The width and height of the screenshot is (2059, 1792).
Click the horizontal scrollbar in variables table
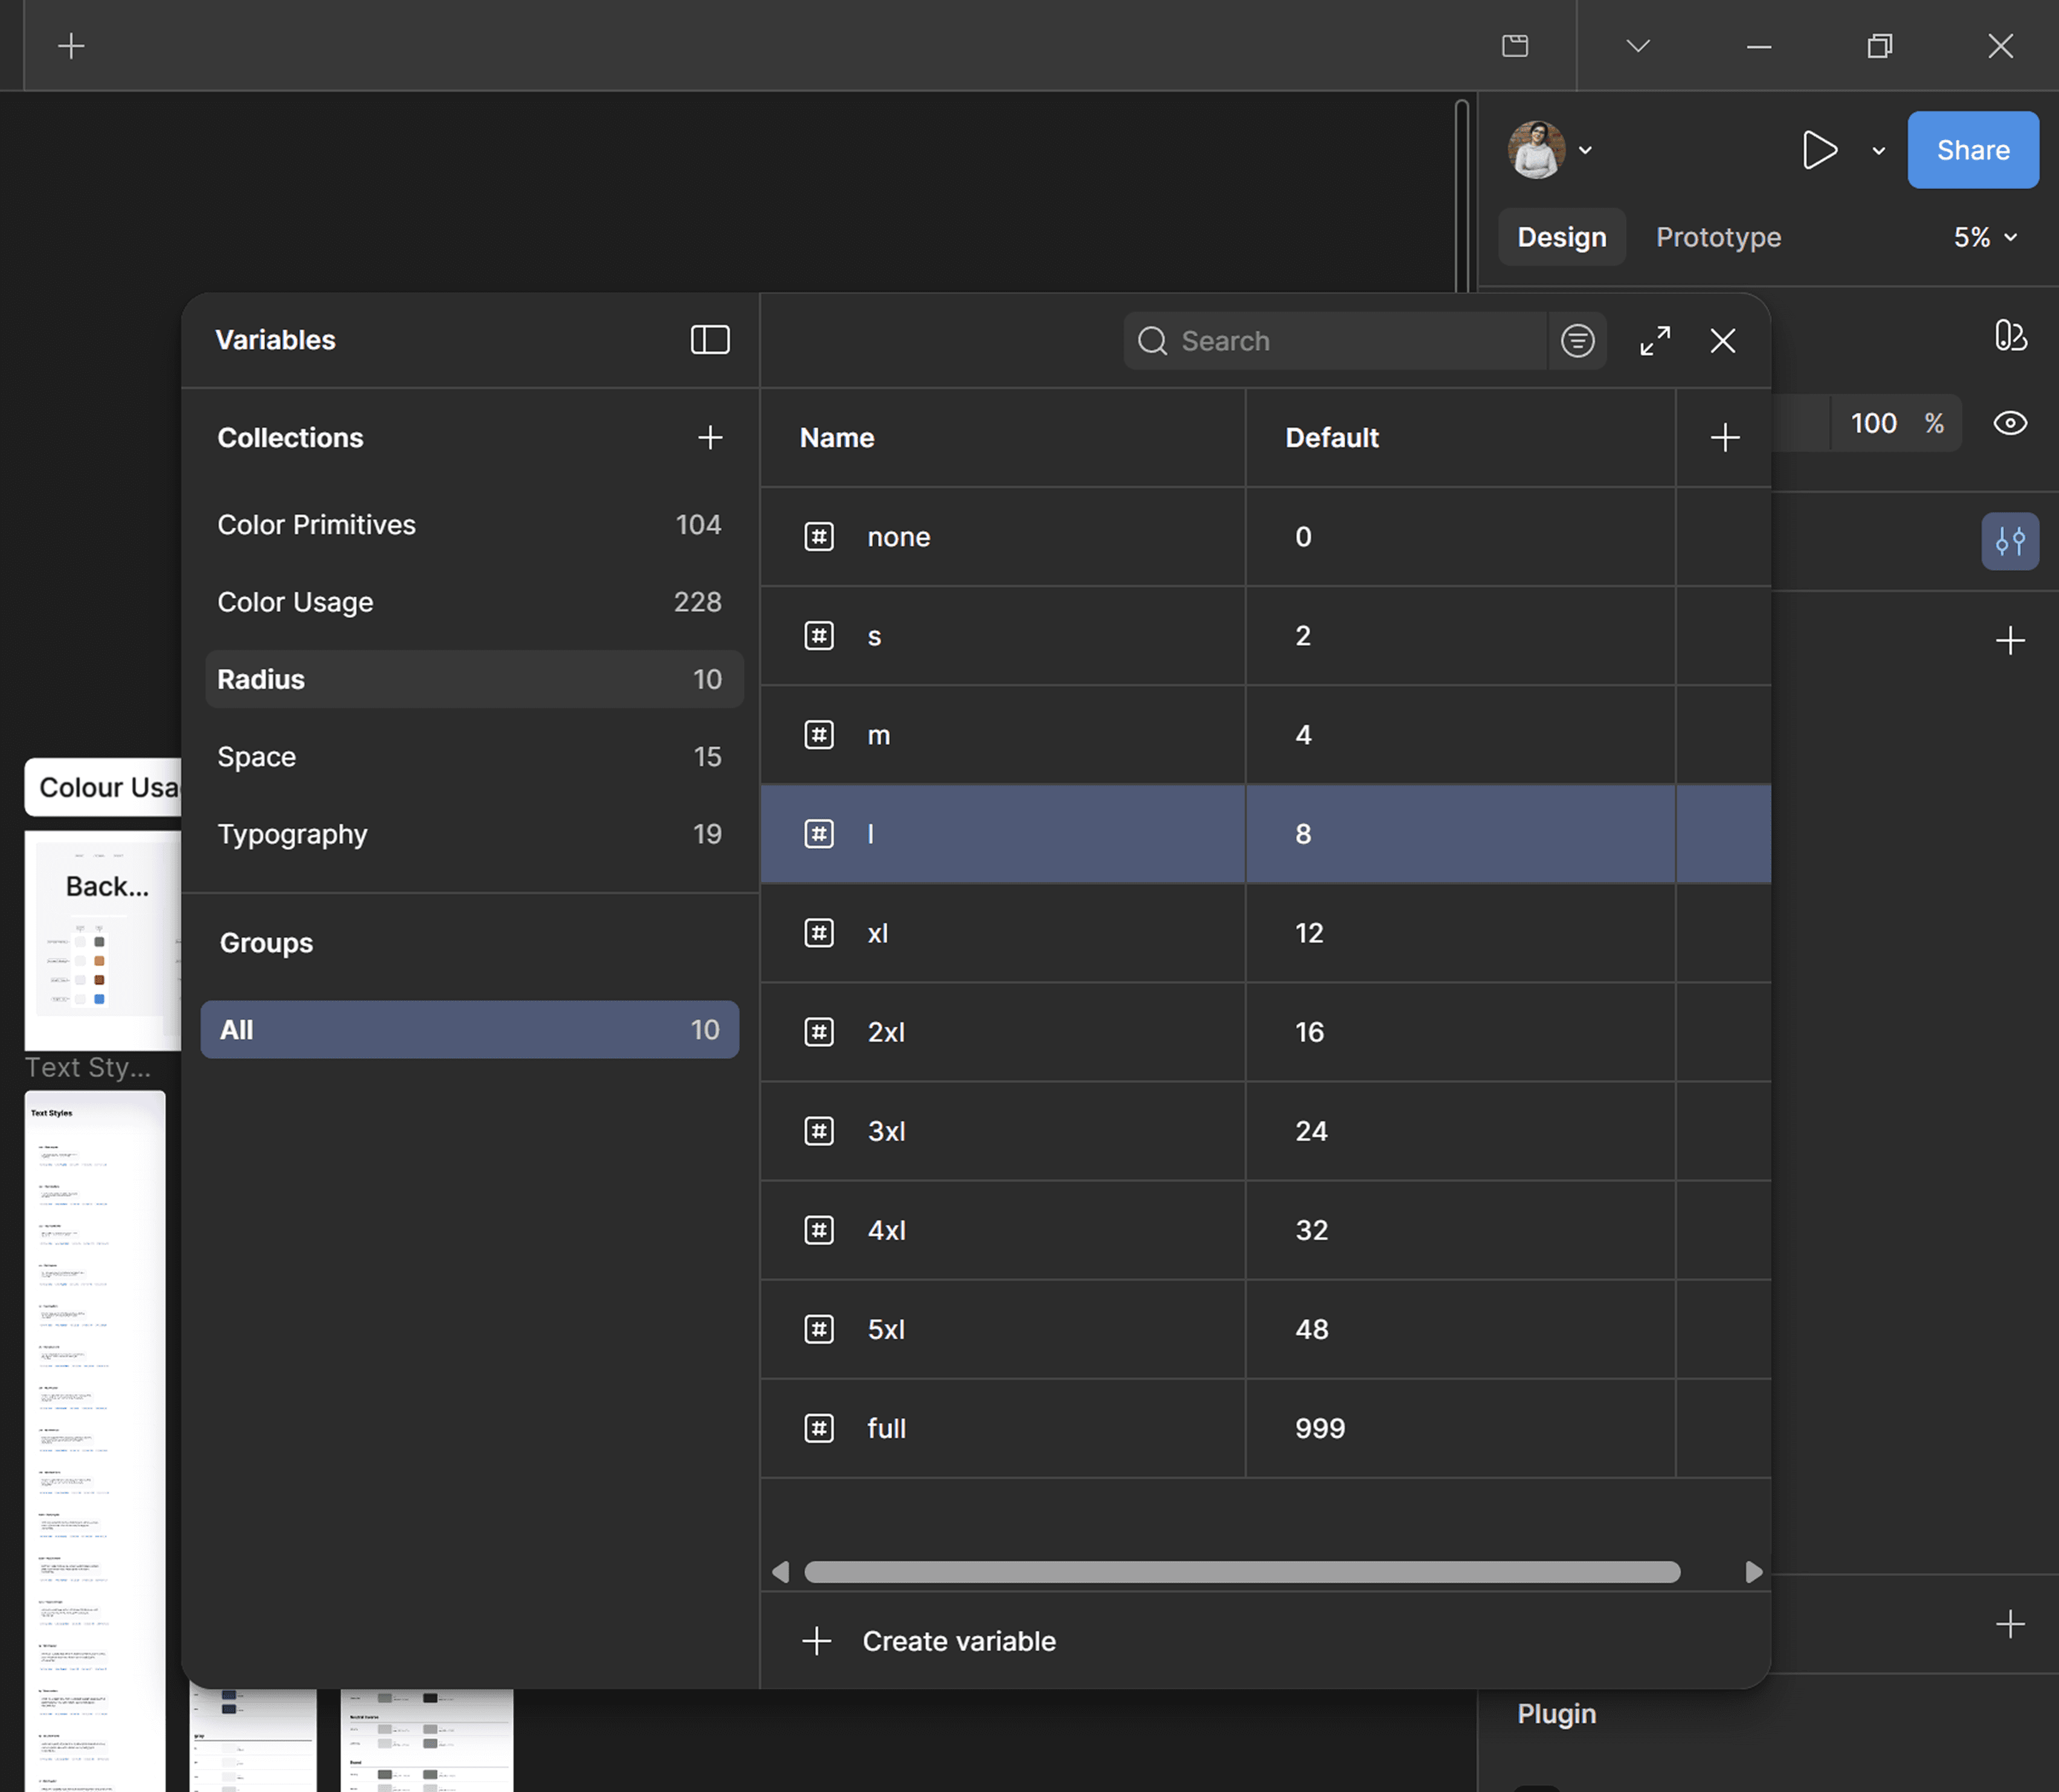(1241, 1572)
